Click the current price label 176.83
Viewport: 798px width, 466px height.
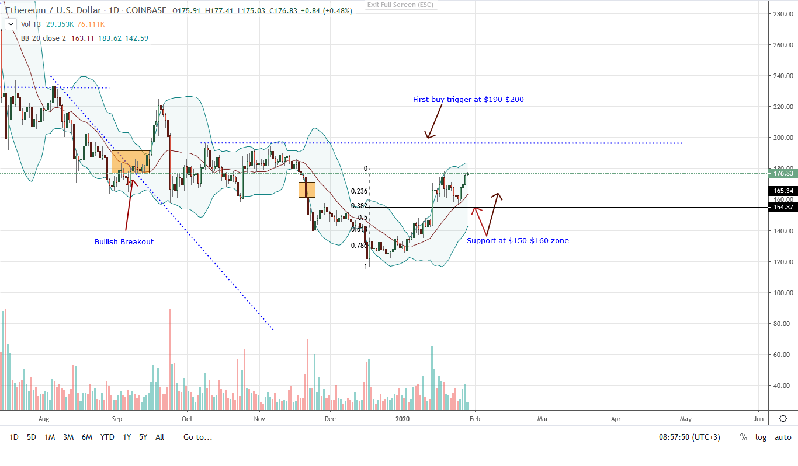[x=783, y=173]
